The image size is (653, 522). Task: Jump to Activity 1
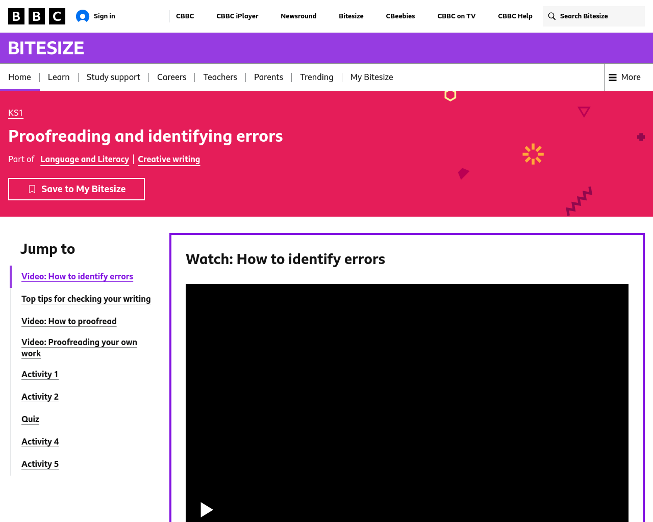coord(40,374)
